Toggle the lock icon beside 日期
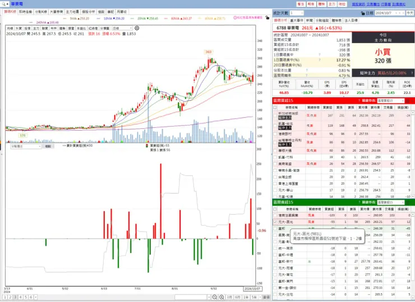 coord(363,13)
